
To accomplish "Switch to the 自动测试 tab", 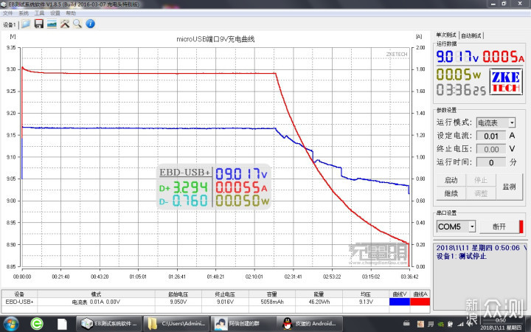I will click(471, 35).
